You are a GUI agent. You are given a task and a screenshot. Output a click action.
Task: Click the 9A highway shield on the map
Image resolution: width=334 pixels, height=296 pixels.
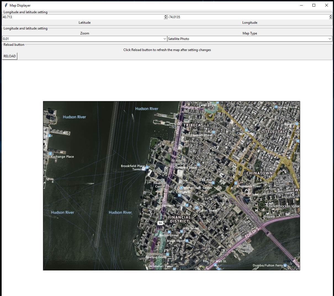(160, 223)
